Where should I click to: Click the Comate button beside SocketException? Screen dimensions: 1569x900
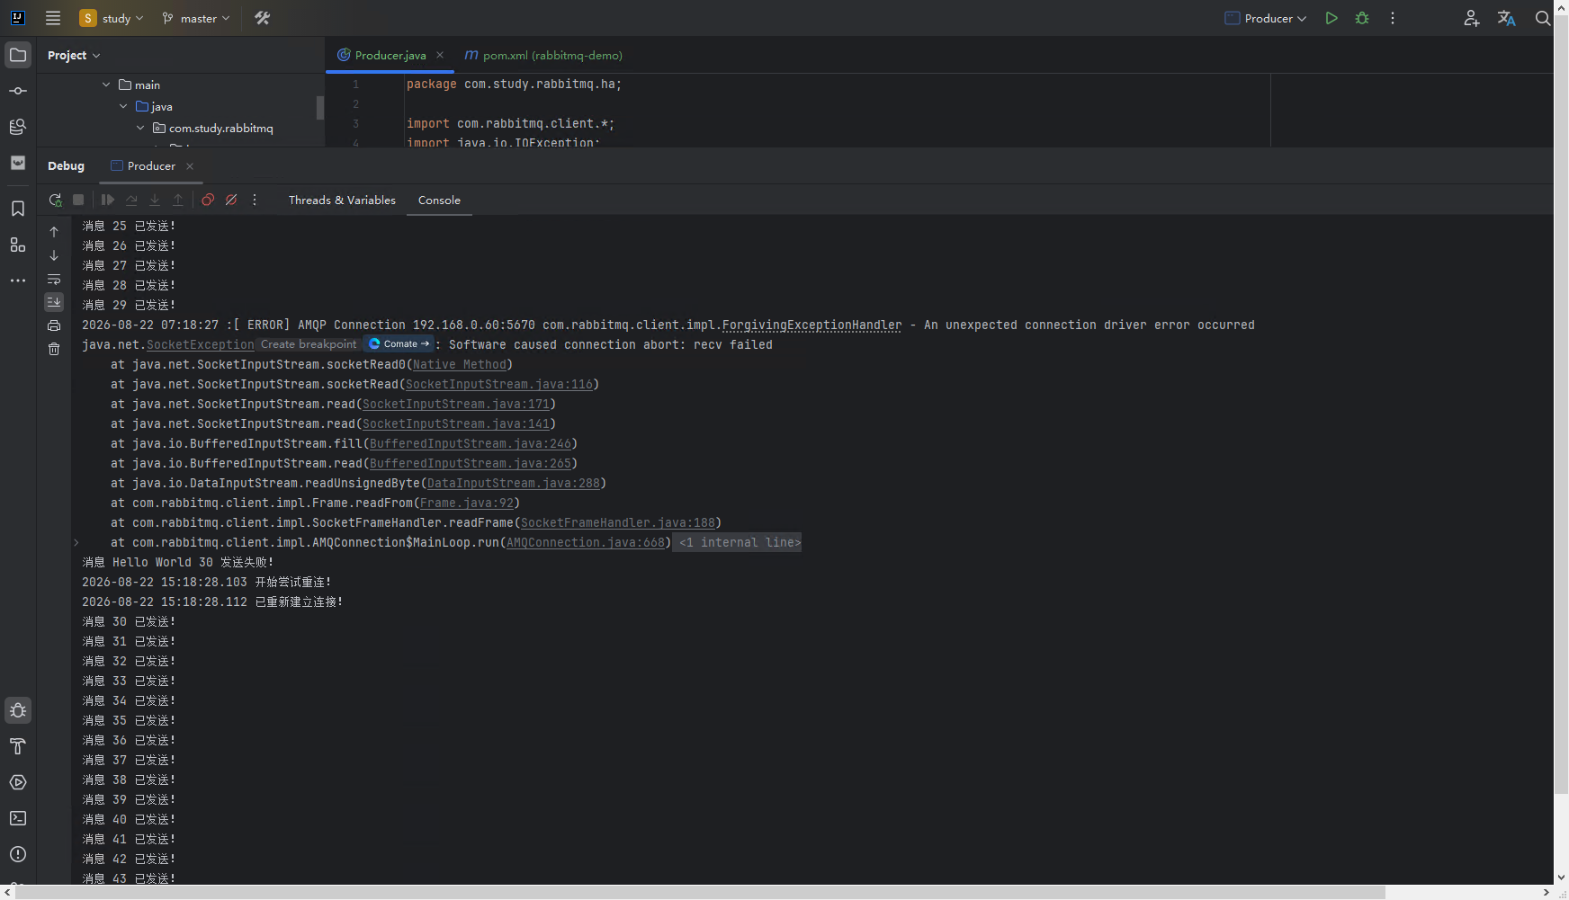pyautogui.click(x=399, y=344)
